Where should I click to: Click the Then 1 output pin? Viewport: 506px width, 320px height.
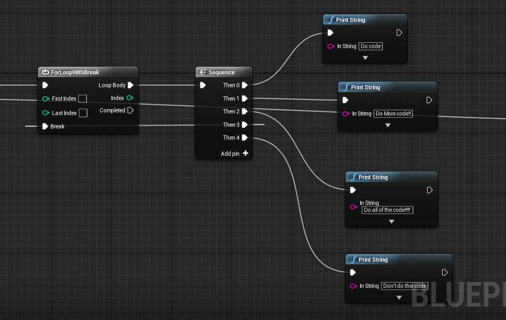coord(244,98)
